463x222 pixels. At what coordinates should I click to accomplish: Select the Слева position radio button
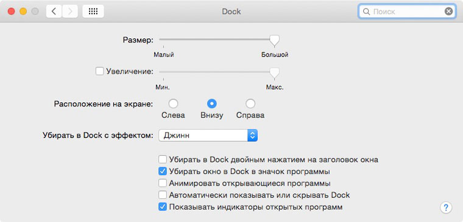pyautogui.click(x=173, y=103)
